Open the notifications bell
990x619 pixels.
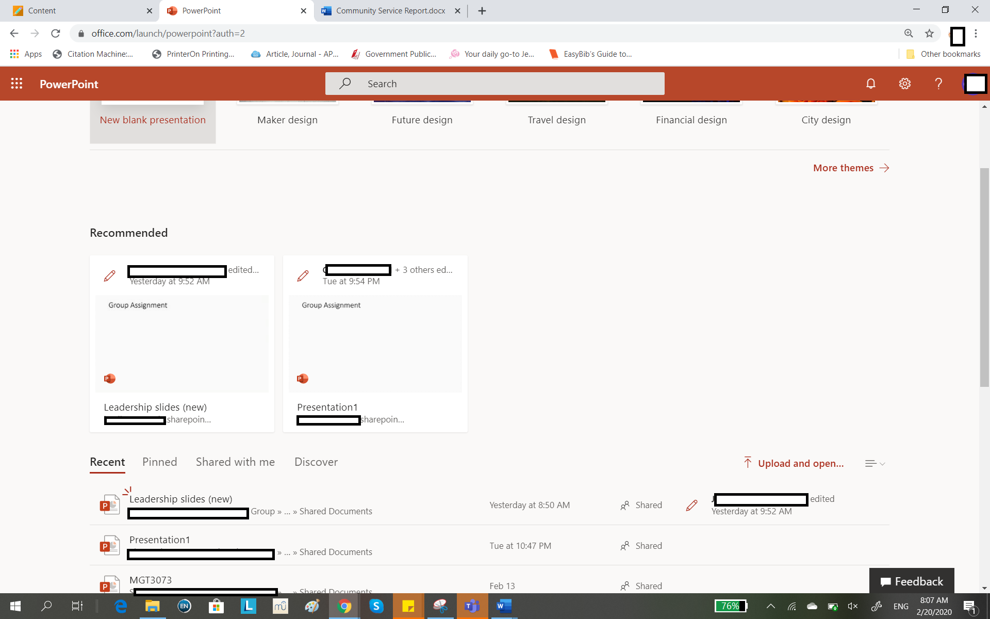pyautogui.click(x=870, y=84)
